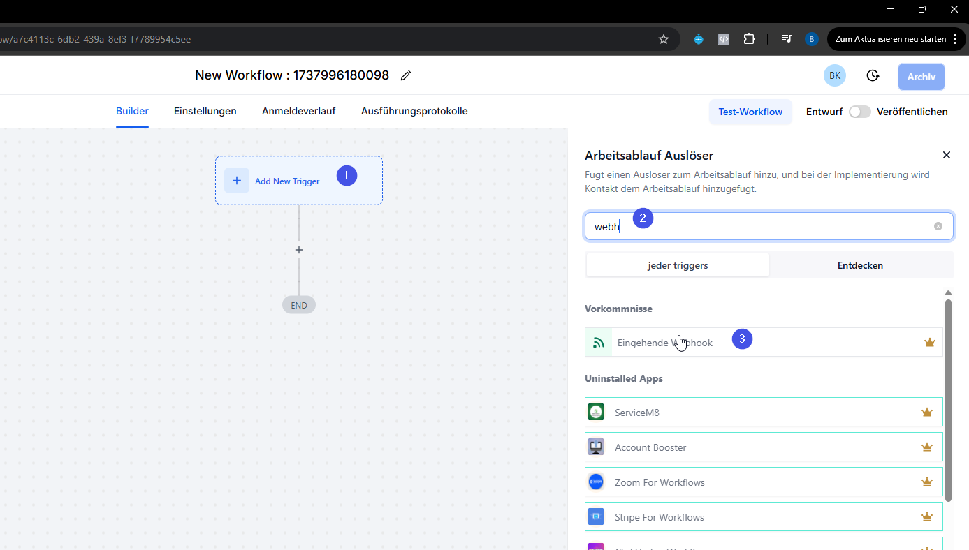Click the browser address bar URL

coord(96,39)
